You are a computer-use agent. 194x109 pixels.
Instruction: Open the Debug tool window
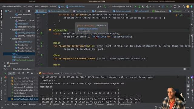(32, 104)
